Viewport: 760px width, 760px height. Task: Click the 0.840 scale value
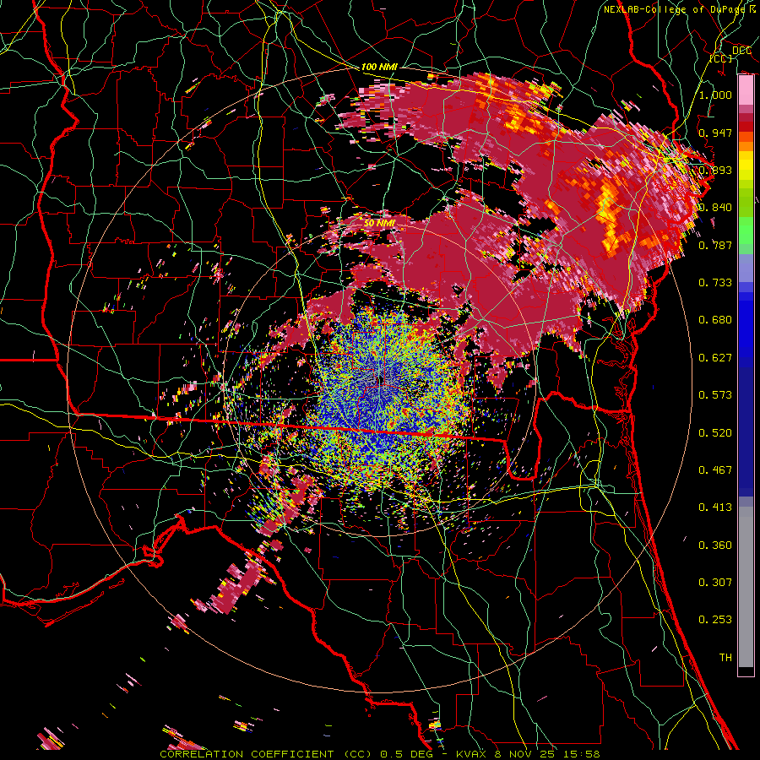(715, 208)
